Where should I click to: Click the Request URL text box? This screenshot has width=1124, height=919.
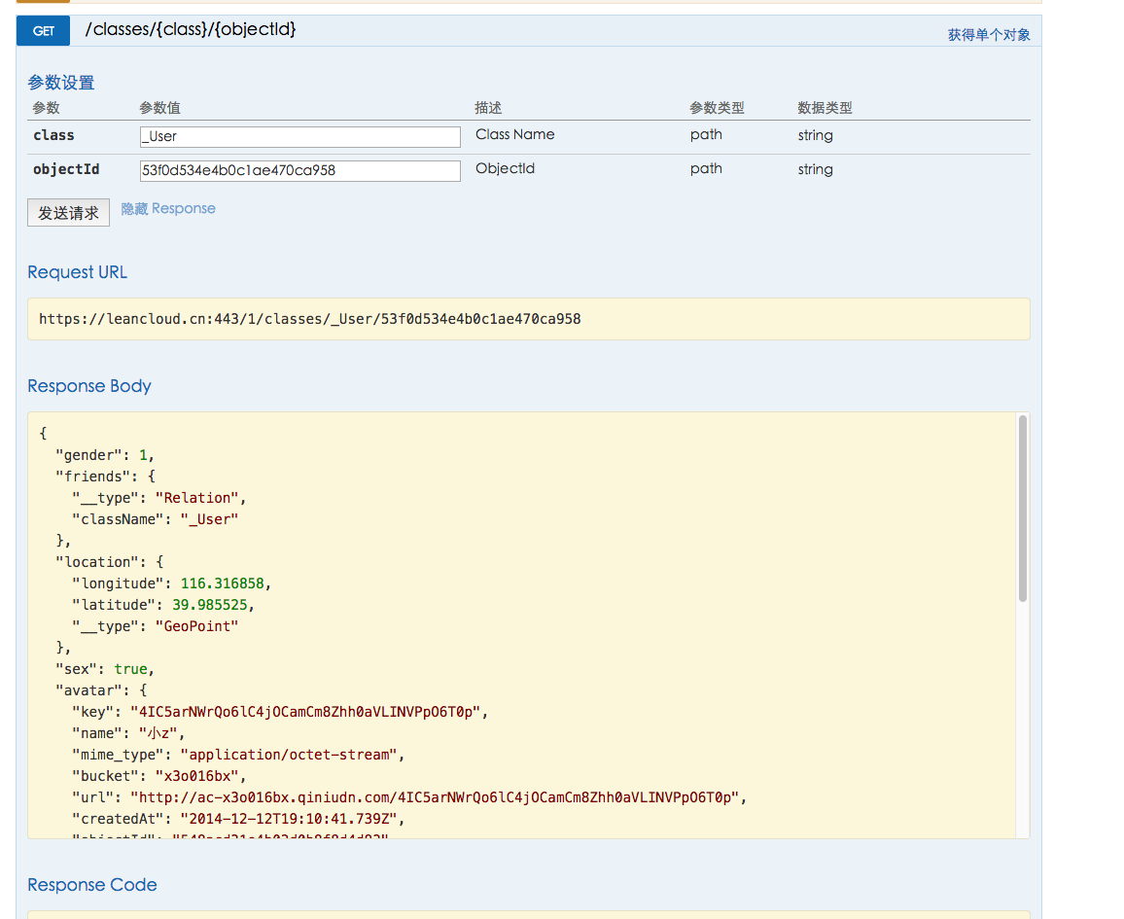click(528, 319)
